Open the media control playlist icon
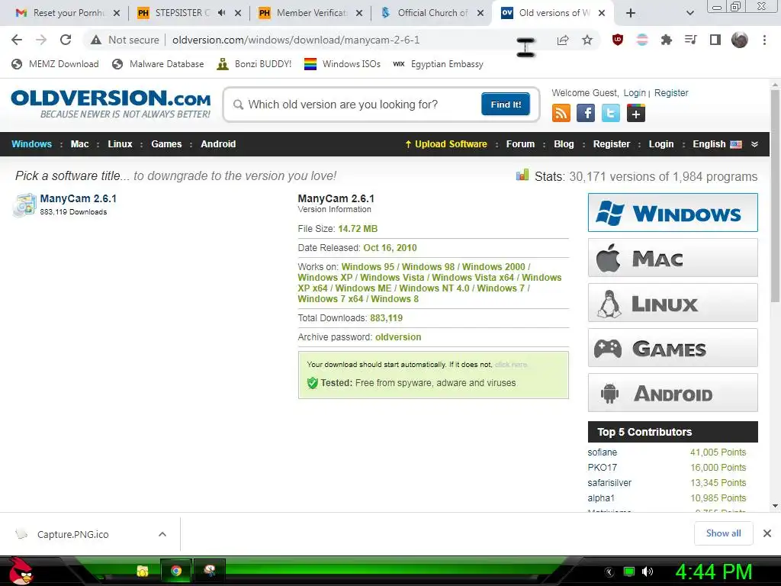Image resolution: width=781 pixels, height=586 pixels. [x=690, y=40]
